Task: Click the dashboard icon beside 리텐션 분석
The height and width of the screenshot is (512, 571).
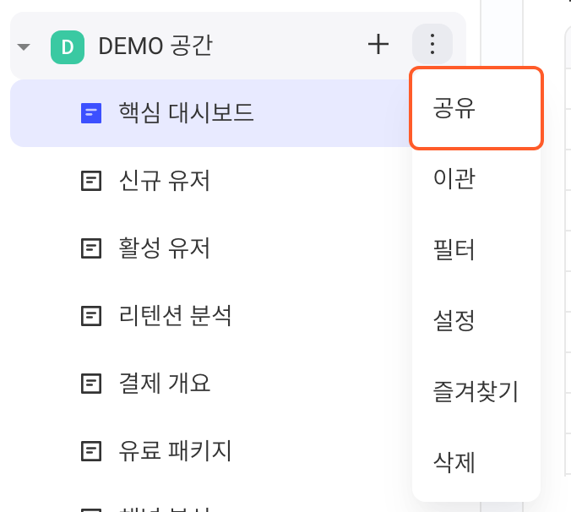Action: (91, 316)
